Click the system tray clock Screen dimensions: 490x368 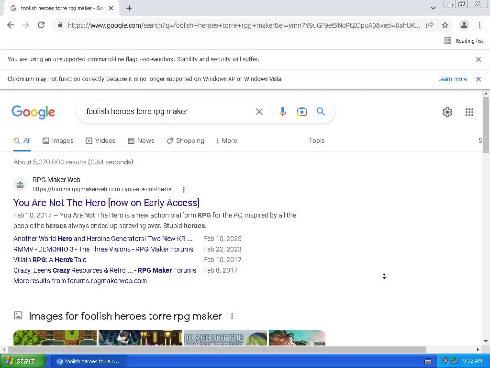[472, 361]
